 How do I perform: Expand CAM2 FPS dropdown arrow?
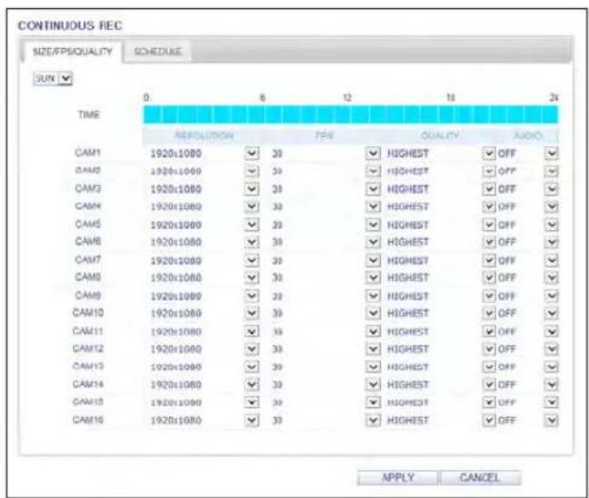tap(373, 171)
